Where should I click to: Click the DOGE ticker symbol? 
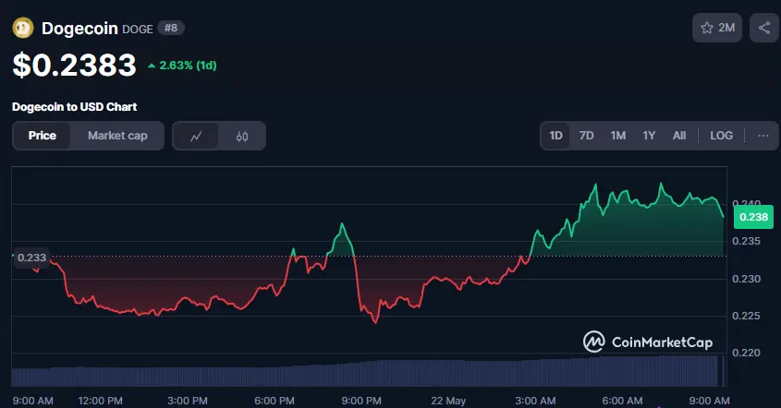(x=138, y=30)
